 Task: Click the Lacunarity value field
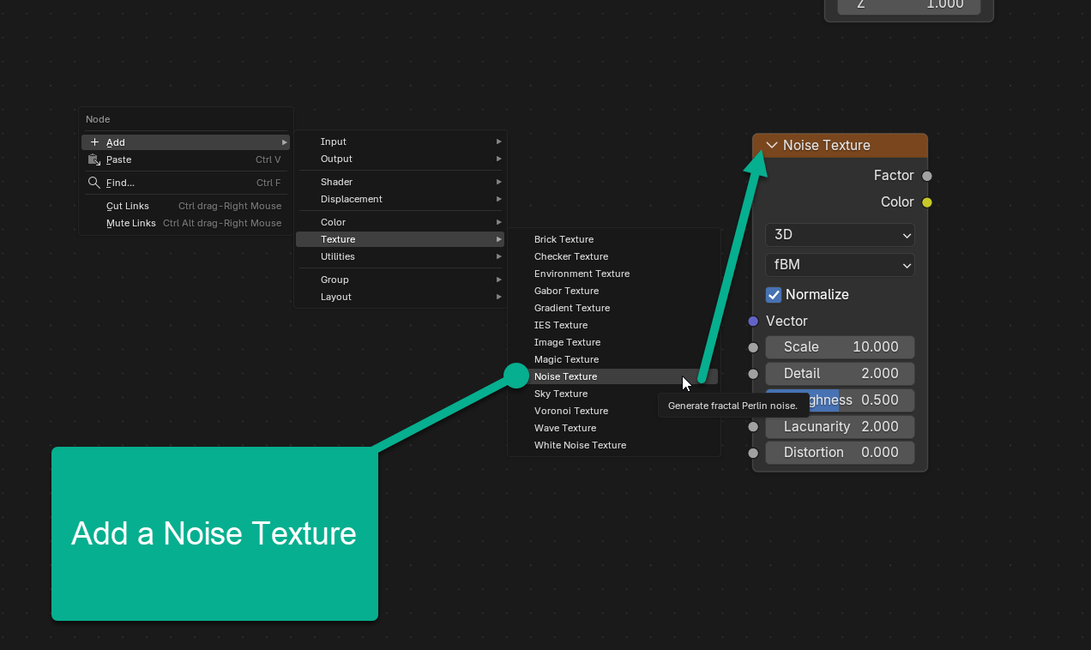pyautogui.click(x=840, y=426)
